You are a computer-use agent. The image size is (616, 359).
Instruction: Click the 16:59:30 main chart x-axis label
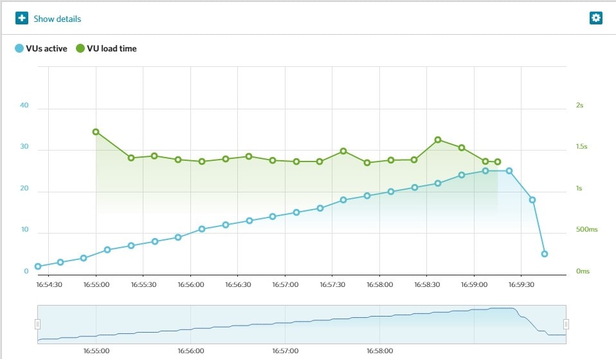pyautogui.click(x=521, y=284)
